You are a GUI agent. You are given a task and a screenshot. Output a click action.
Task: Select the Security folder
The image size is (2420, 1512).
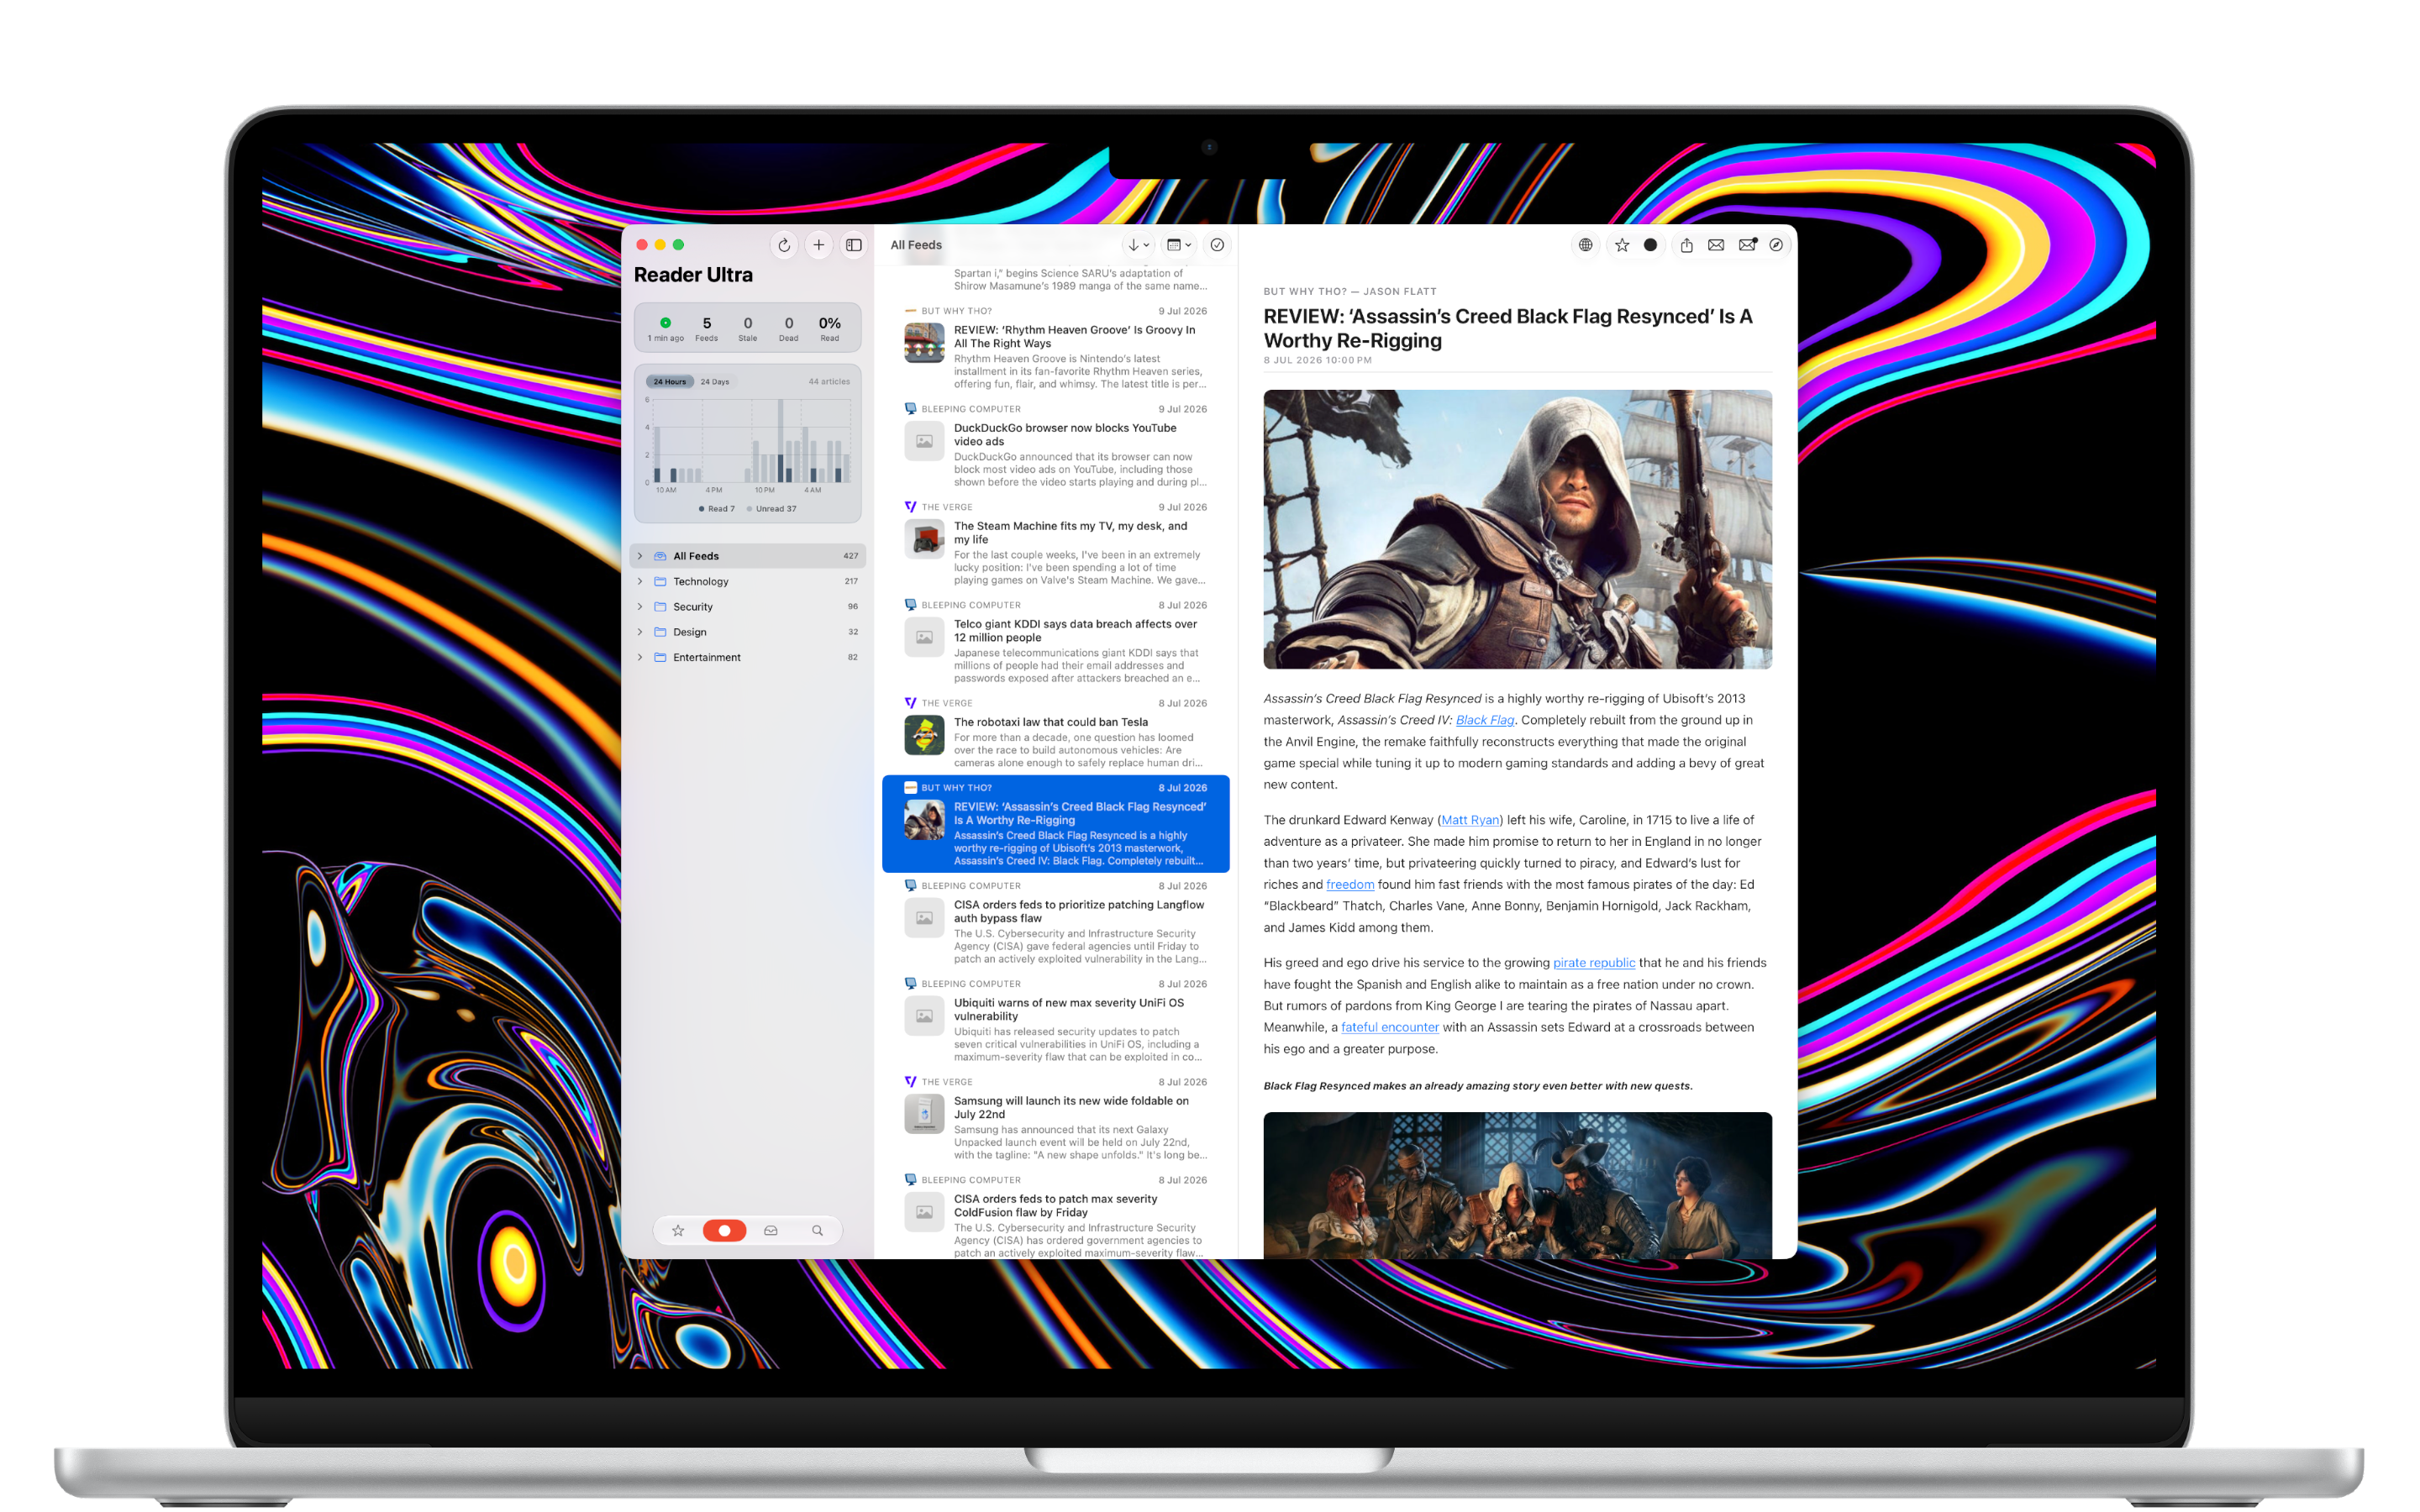pos(748,607)
